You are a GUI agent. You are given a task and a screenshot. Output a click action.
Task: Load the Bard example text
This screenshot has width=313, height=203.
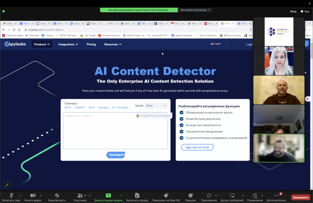tap(91, 107)
